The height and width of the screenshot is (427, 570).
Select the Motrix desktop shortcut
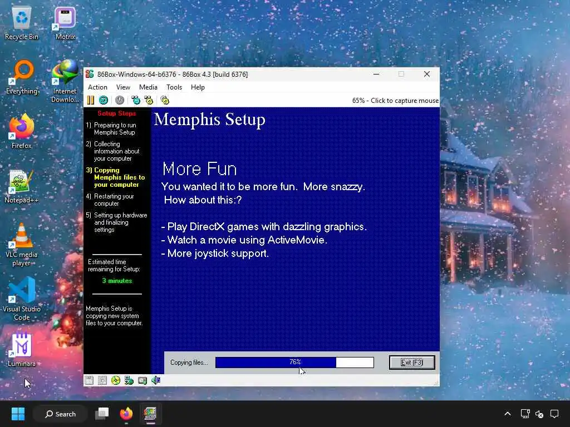point(65,23)
